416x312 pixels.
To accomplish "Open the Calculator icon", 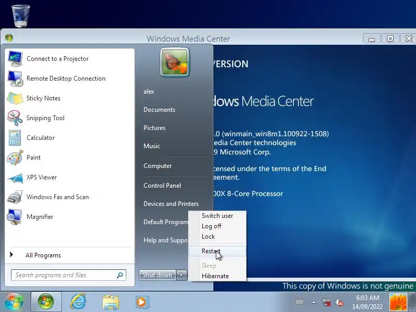I will [x=15, y=138].
